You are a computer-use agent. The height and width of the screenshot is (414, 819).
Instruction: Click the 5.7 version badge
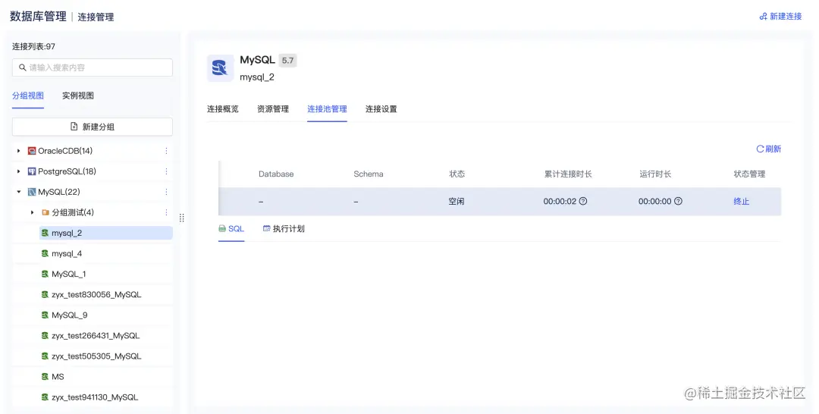point(288,61)
